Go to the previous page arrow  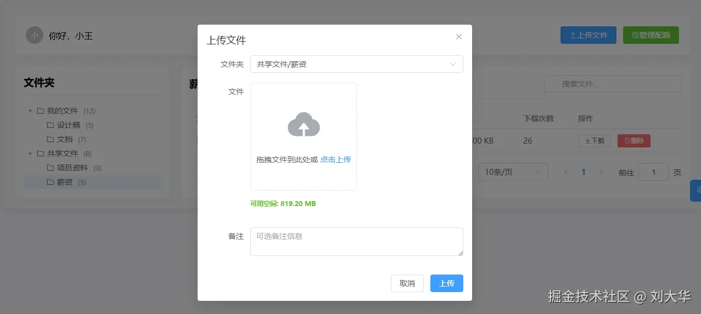(566, 172)
